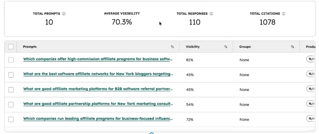Click the Prompts column header label
The height and width of the screenshot is (134, 319).
pyautogui.click(x=30, y=47)
